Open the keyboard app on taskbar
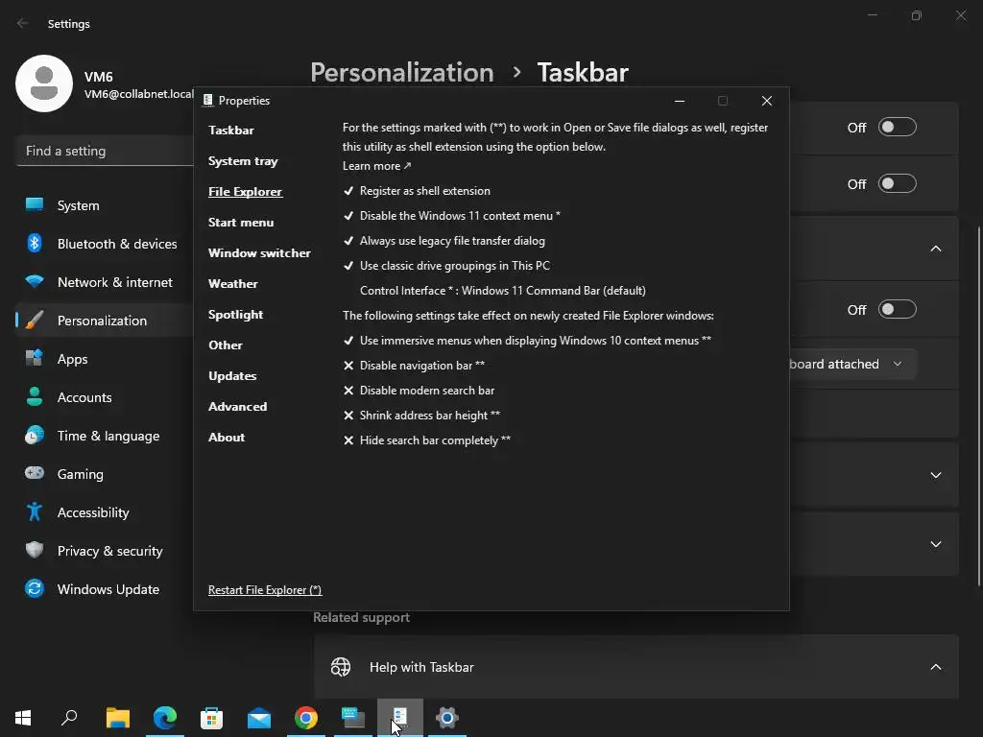The image size is (983, 737). pos(353,718)
